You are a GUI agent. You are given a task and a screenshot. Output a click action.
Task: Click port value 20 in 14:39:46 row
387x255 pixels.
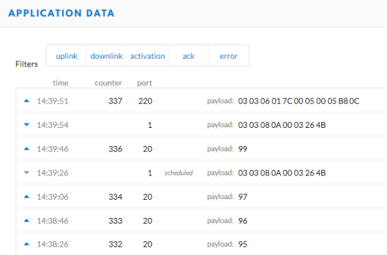pos(147,149)
